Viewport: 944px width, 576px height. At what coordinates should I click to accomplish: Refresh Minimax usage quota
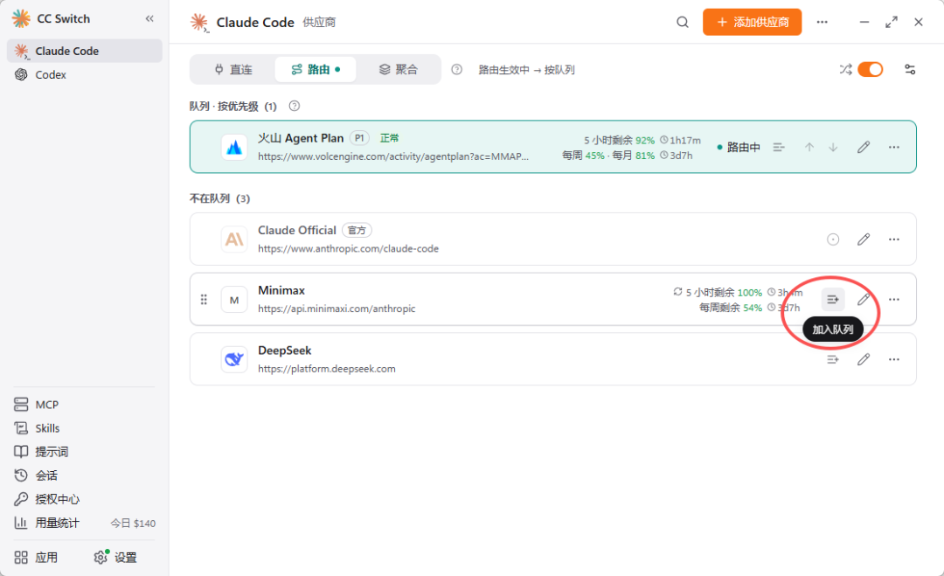678,291
